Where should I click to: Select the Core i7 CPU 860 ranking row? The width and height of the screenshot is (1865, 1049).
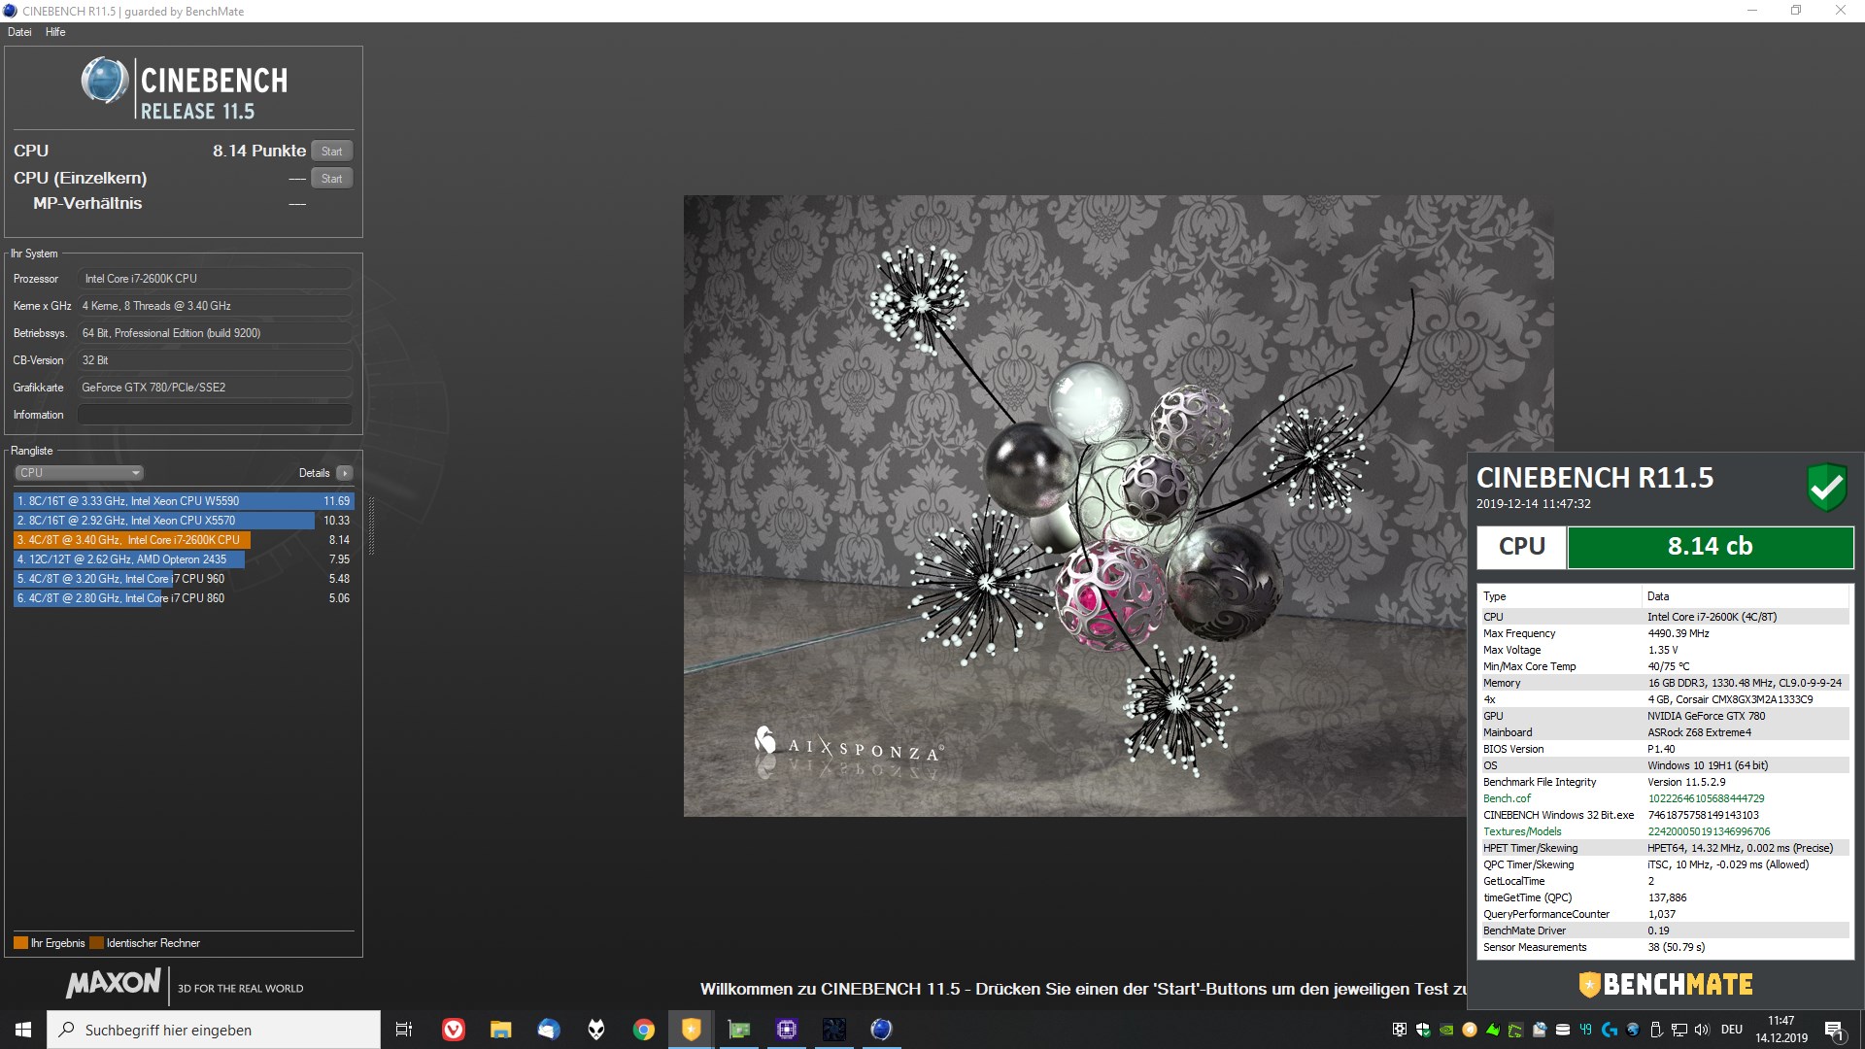[x=184, y=598]
